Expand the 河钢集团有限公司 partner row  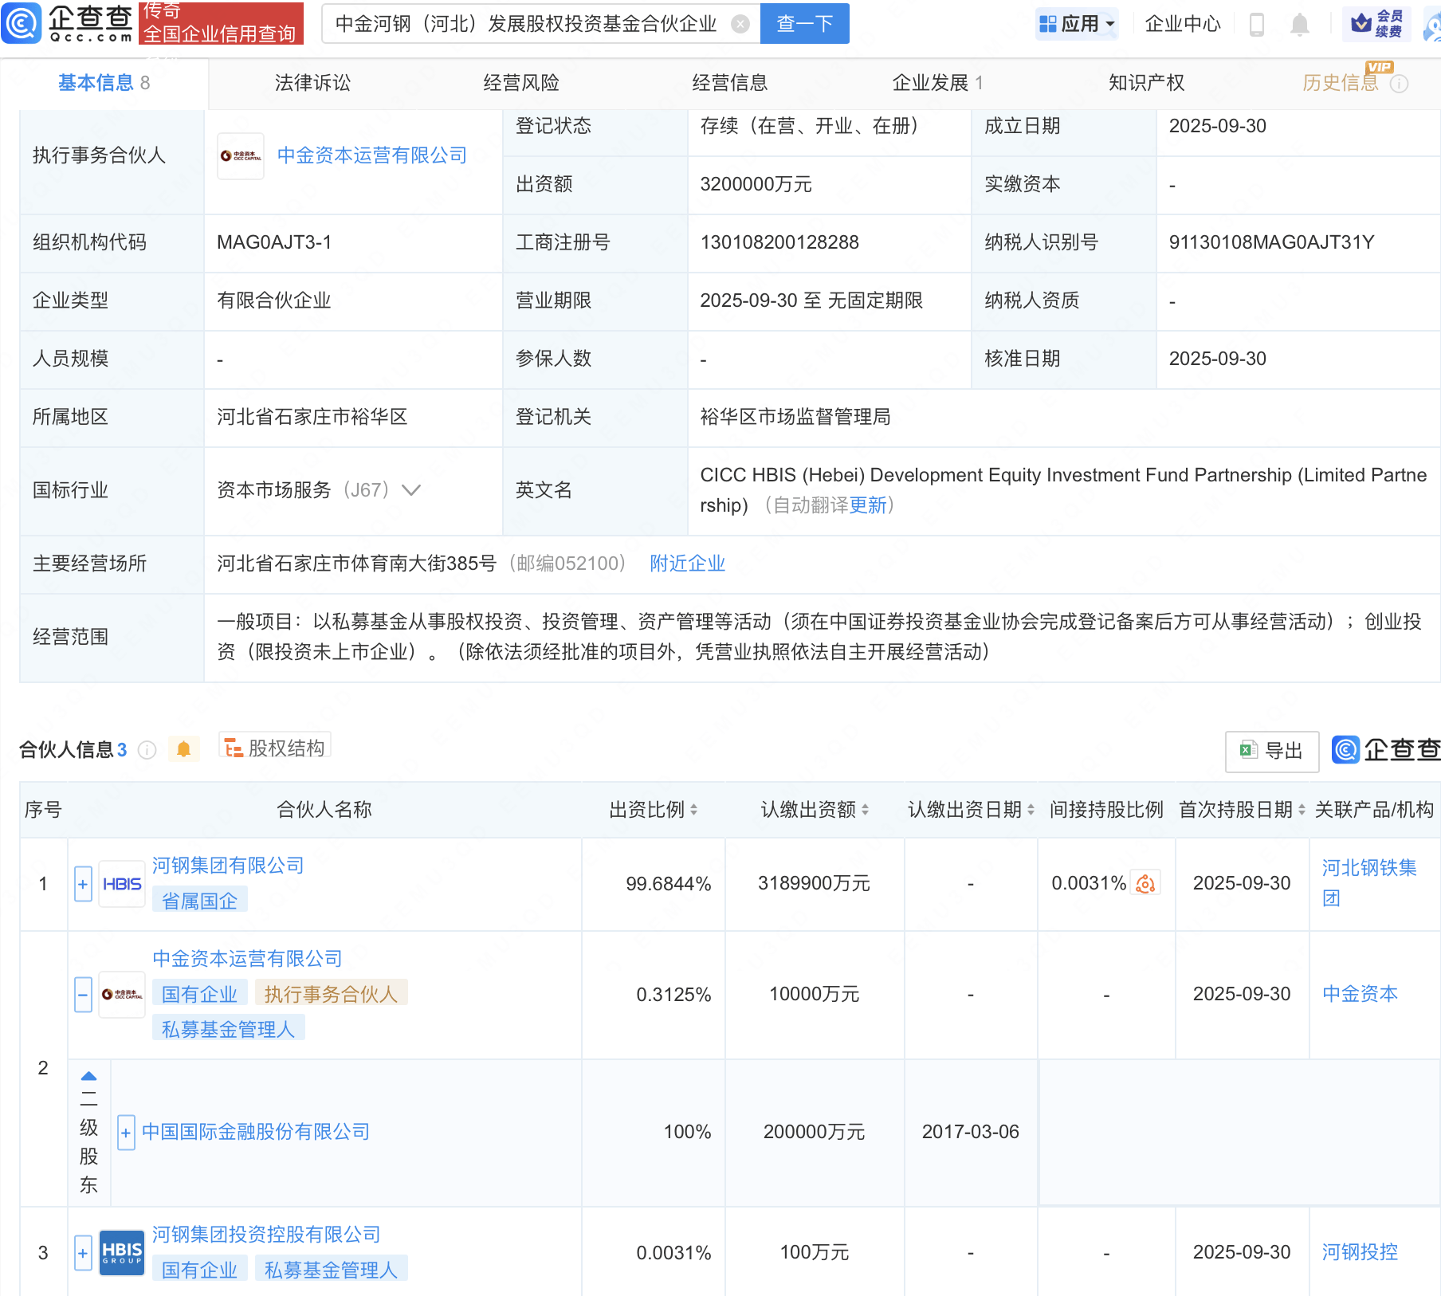click(x=83, y=884)
